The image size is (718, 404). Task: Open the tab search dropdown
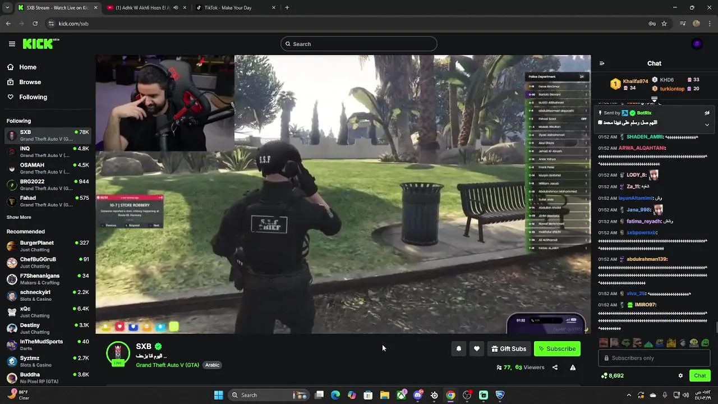click(7, 8)
